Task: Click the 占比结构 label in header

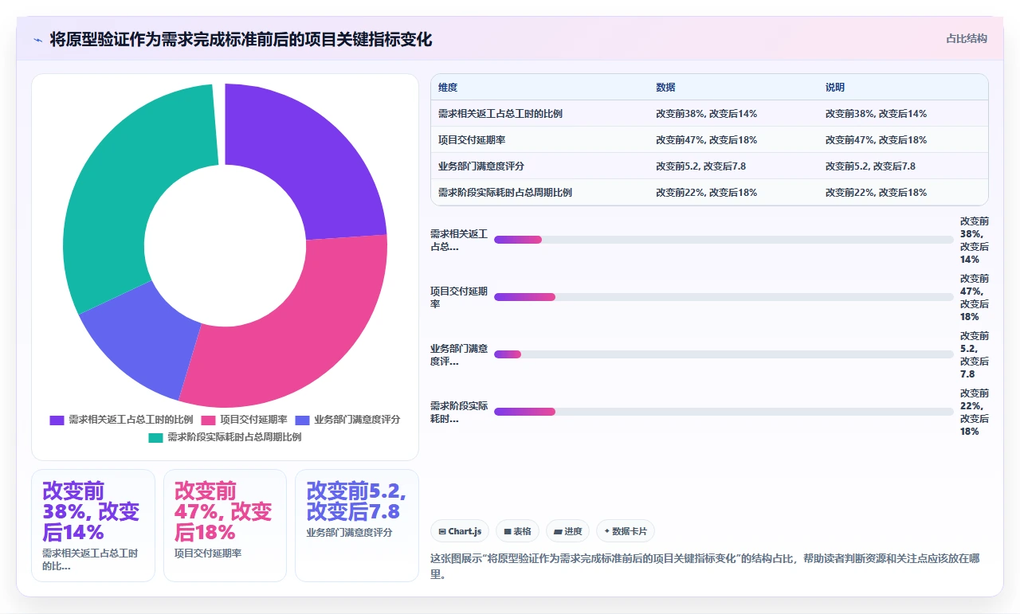Action: (x=967, y=38)
